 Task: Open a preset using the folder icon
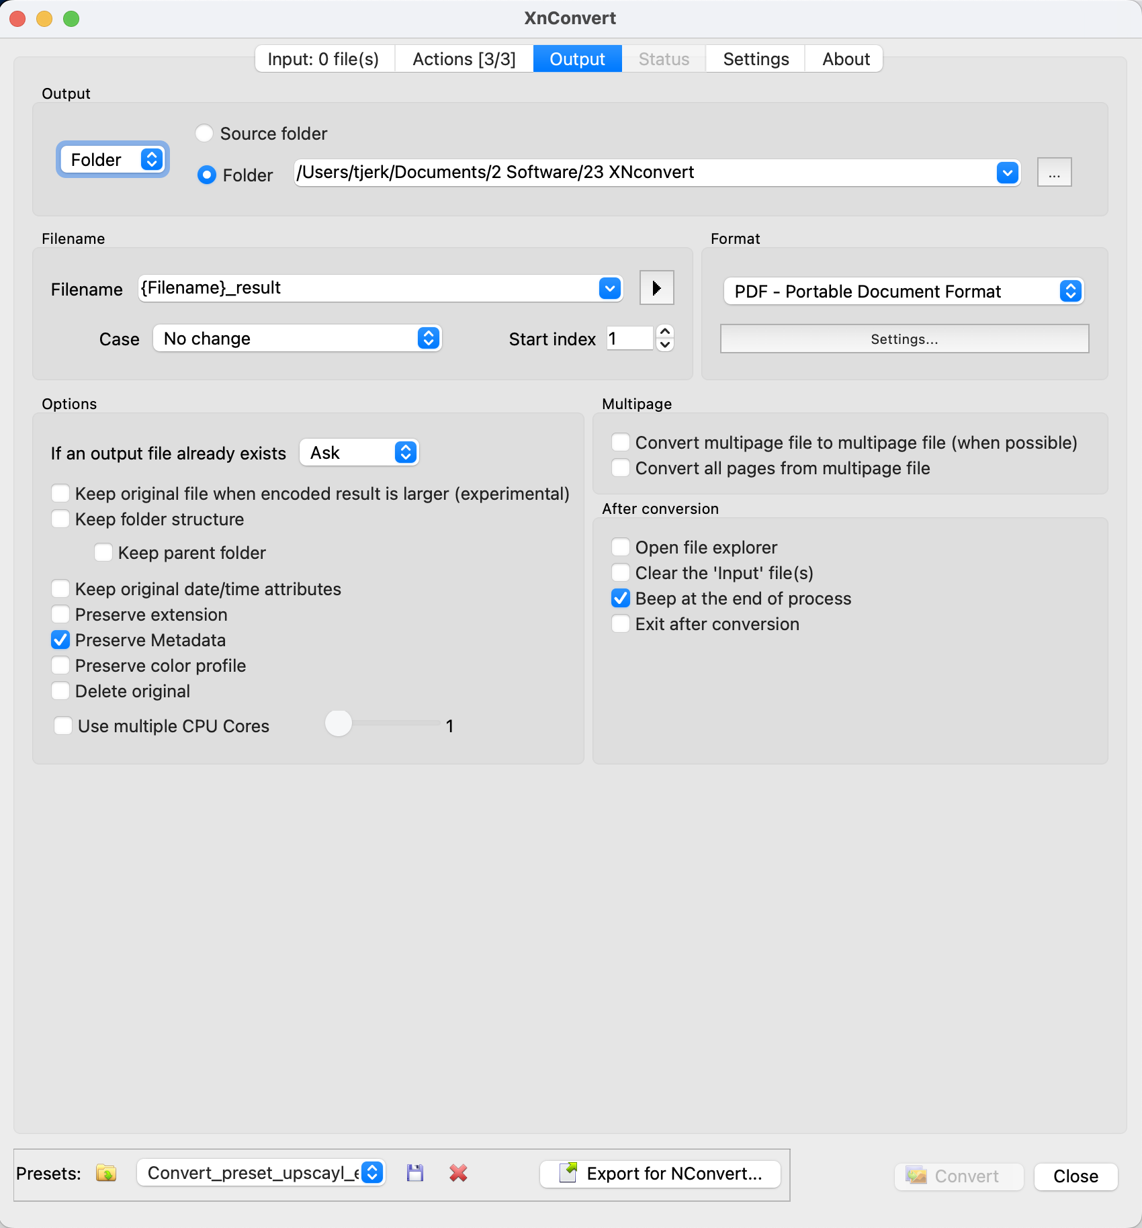105,1173
